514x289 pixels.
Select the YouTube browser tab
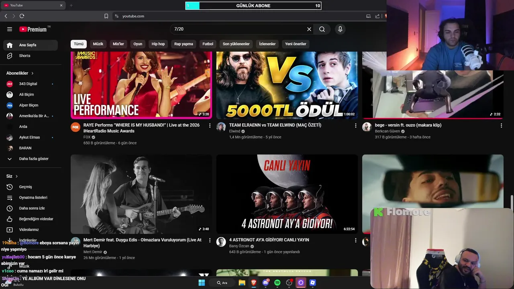coord(33,5)
